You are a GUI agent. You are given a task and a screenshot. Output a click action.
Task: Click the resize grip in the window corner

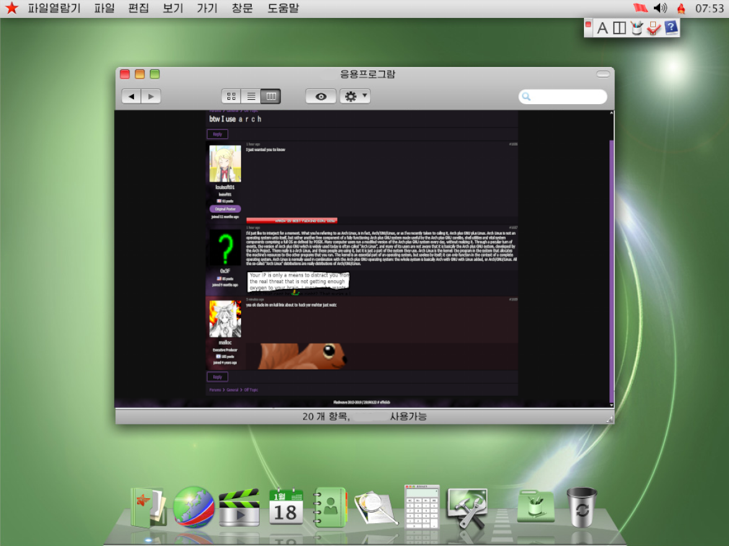[x=609, y=419]
